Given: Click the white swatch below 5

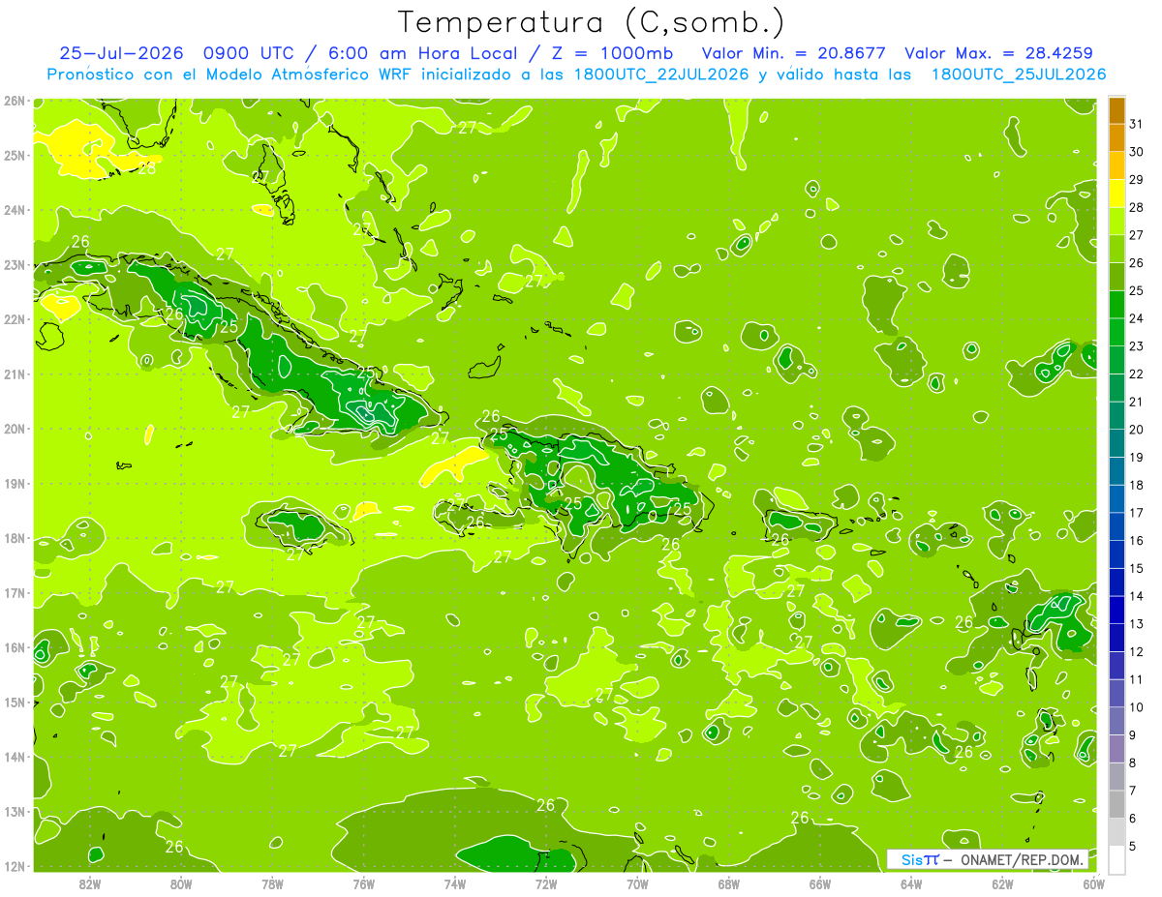Looking at the screenshot, I should [x=1116, y=860].
